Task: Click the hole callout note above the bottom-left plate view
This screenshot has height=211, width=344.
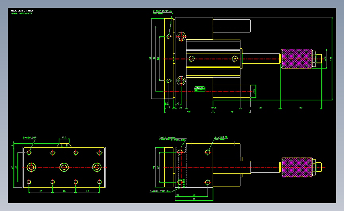Action: (x=29, y=138)
